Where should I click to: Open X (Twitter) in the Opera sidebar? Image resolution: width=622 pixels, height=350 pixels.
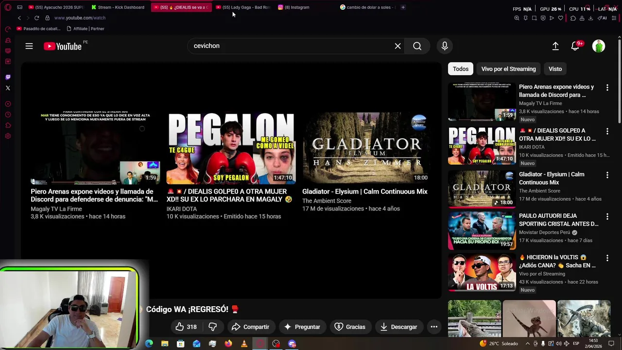coord(8,88)
